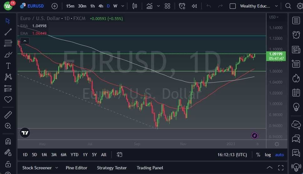
Task: Open the quick search magnifier
Action: (288, 6)
